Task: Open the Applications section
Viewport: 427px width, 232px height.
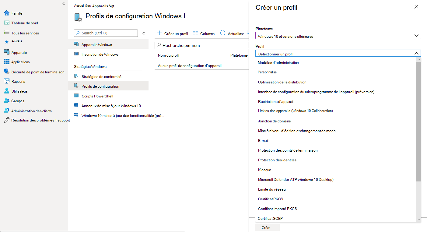Action: pos(20,62)
